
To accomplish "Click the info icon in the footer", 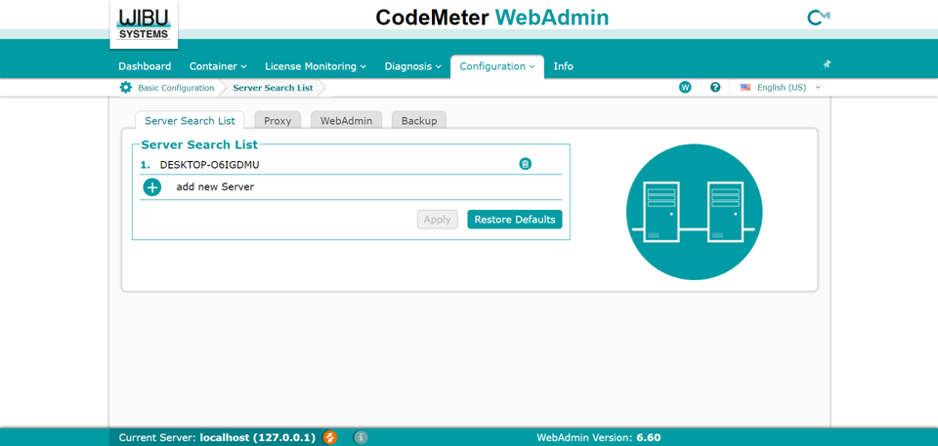I will coord(361,437).
